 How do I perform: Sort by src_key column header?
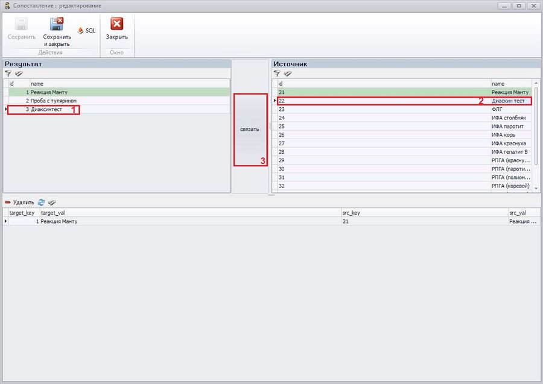click(424, 213)
